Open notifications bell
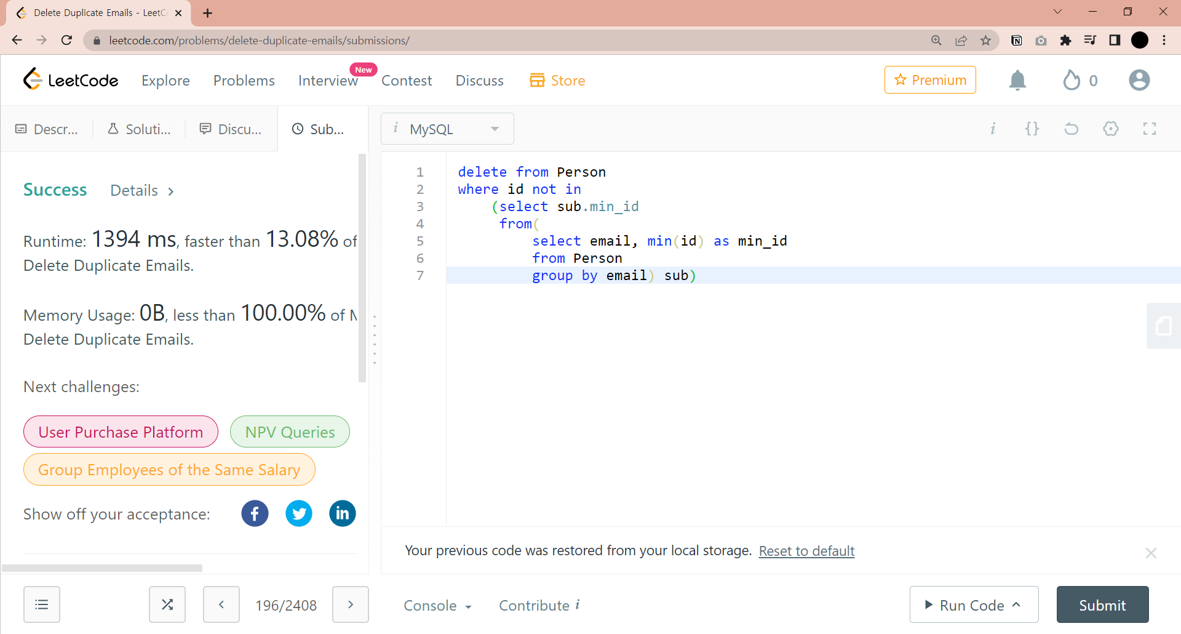Viewport: 1181px width, 634px height. (x=1018, y=80)
